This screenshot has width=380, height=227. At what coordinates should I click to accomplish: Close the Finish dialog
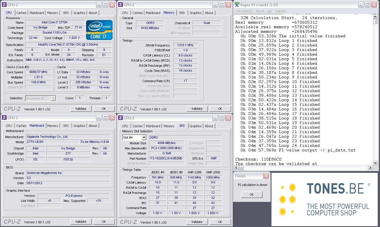point(266,176)
